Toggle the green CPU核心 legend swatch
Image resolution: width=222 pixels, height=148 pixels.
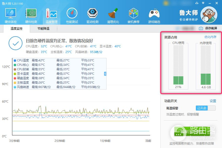pyautogui.click(x=15, y=65)
